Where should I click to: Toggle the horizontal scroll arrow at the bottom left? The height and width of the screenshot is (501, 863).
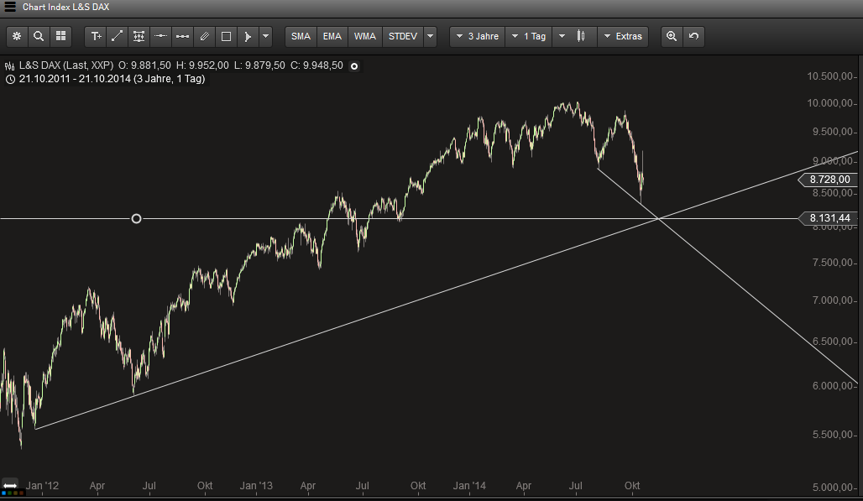click(x=10, y=486)
